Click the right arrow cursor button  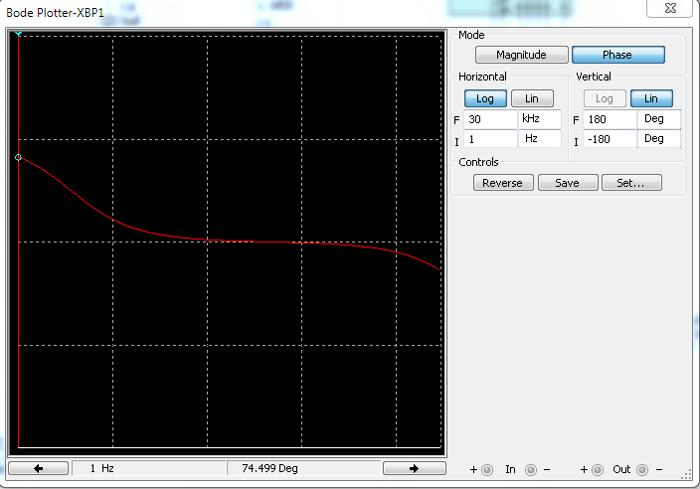(414, 468)
